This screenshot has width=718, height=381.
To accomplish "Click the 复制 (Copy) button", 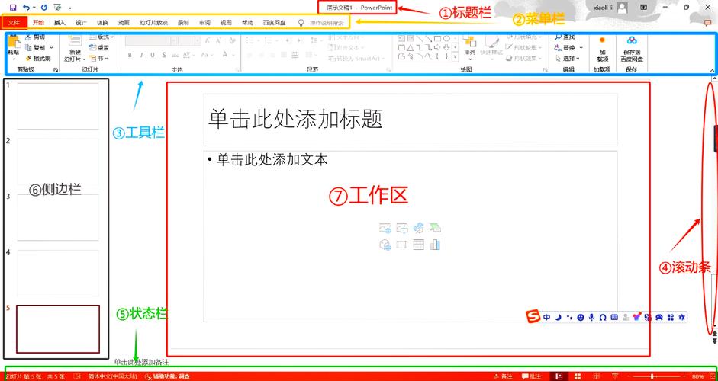I will pyautogui.click(x=36, y=47).
